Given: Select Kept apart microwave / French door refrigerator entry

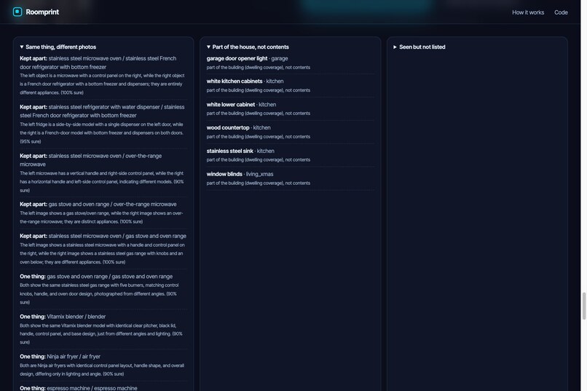Looking at the screenshot, I should (x=103, y=75).
